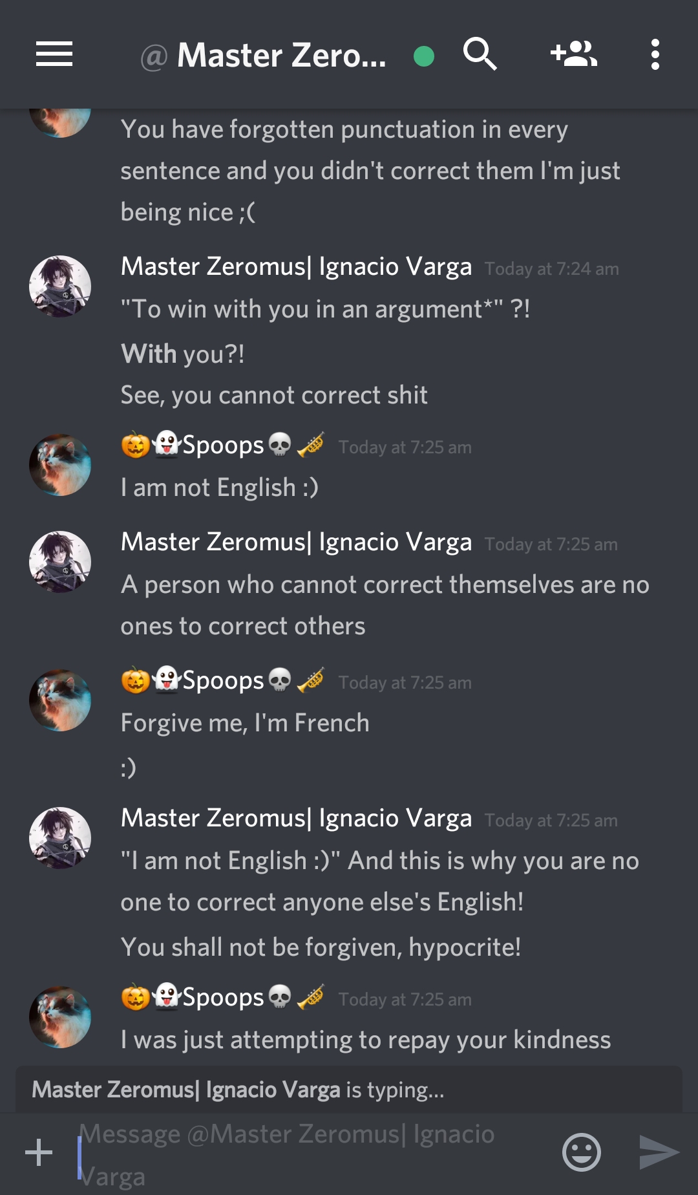Tap the 7:25 am timestamp on last Spoops message
Viewport: 698px width, 1195px height.
pos(405,1000)
